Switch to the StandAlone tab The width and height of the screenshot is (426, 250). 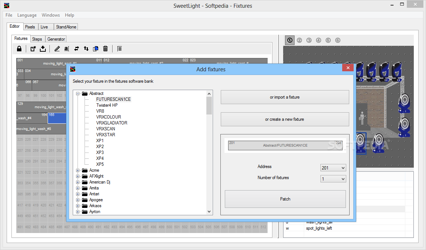66,27
